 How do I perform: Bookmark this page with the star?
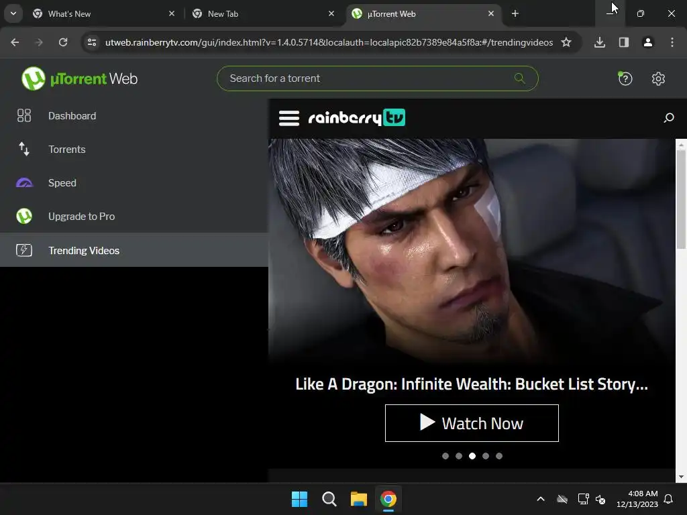(566, 42)
